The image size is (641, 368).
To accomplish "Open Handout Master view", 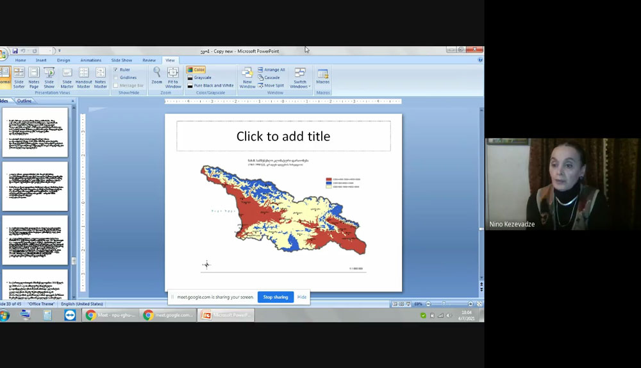I will [84, 77].
